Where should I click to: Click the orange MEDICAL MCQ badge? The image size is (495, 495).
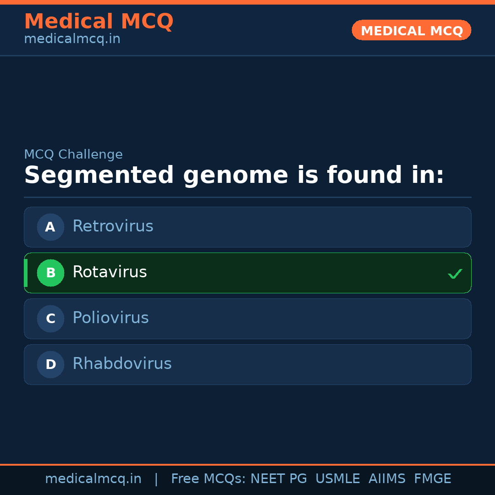(x=411, y=30)
